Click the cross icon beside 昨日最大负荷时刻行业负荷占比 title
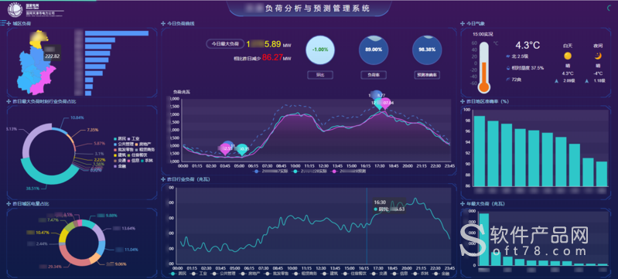 9,101
